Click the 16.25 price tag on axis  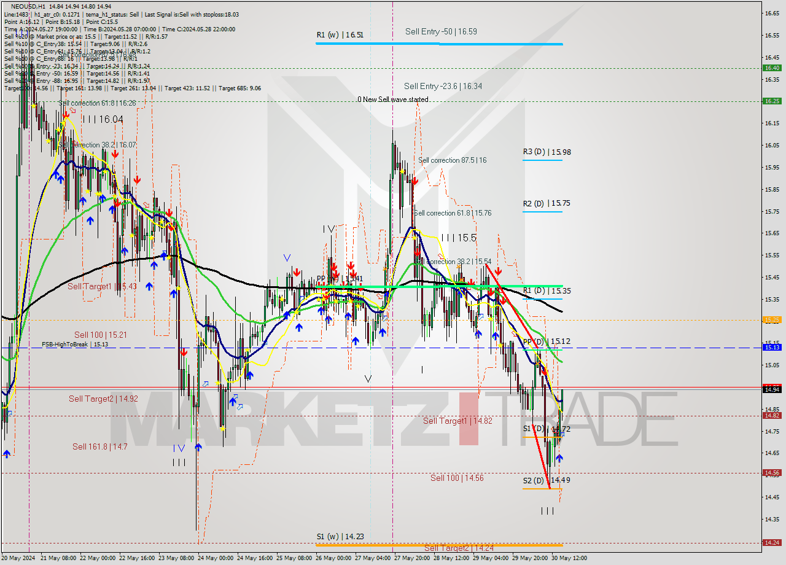pos(771,101)
